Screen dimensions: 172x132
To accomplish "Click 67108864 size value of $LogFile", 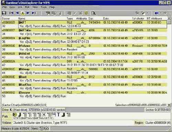I will [x=95, y=38].
